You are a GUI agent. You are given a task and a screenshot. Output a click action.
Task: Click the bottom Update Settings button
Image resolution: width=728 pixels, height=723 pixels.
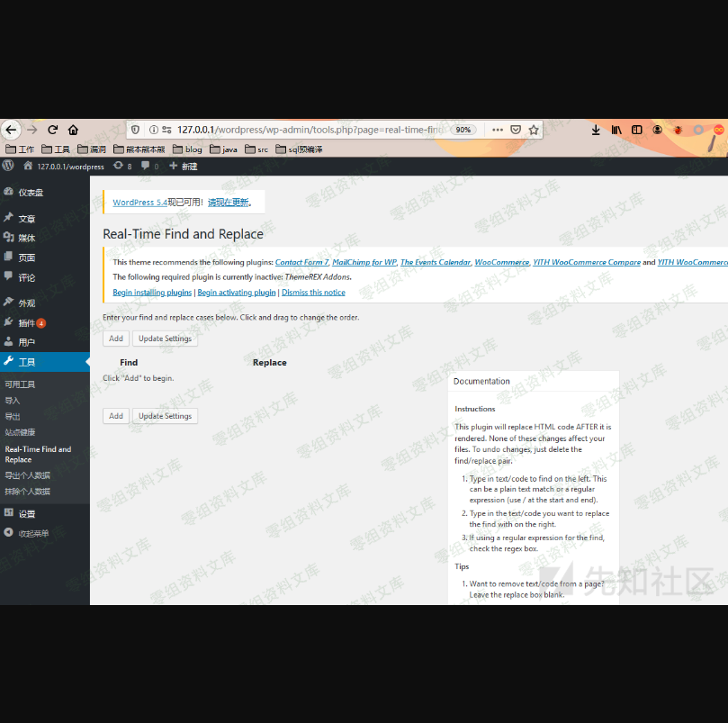[x=165, y=416]
